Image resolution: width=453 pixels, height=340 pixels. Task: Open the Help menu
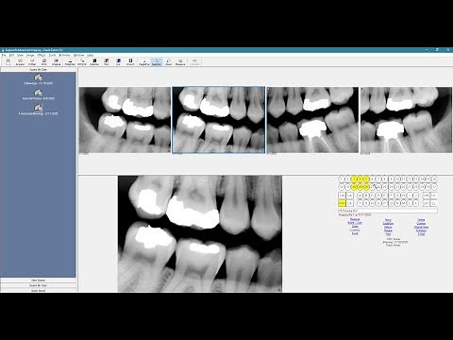[x=90, y=55]
